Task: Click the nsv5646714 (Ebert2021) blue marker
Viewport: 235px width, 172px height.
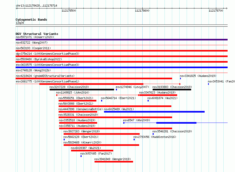Action: click(102, 101)
